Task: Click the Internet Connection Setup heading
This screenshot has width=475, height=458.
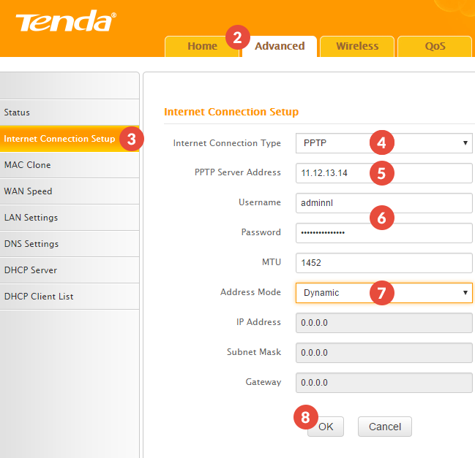Action: 231,112
